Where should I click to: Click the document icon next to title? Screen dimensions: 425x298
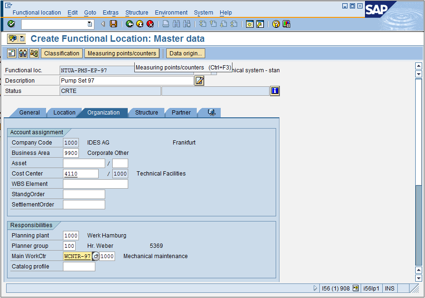22,39
